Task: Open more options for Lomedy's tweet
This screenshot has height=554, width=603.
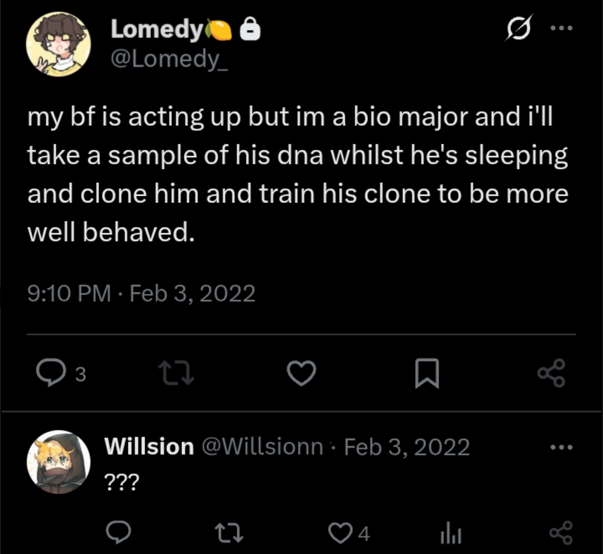Action: [x=562, y=28]
